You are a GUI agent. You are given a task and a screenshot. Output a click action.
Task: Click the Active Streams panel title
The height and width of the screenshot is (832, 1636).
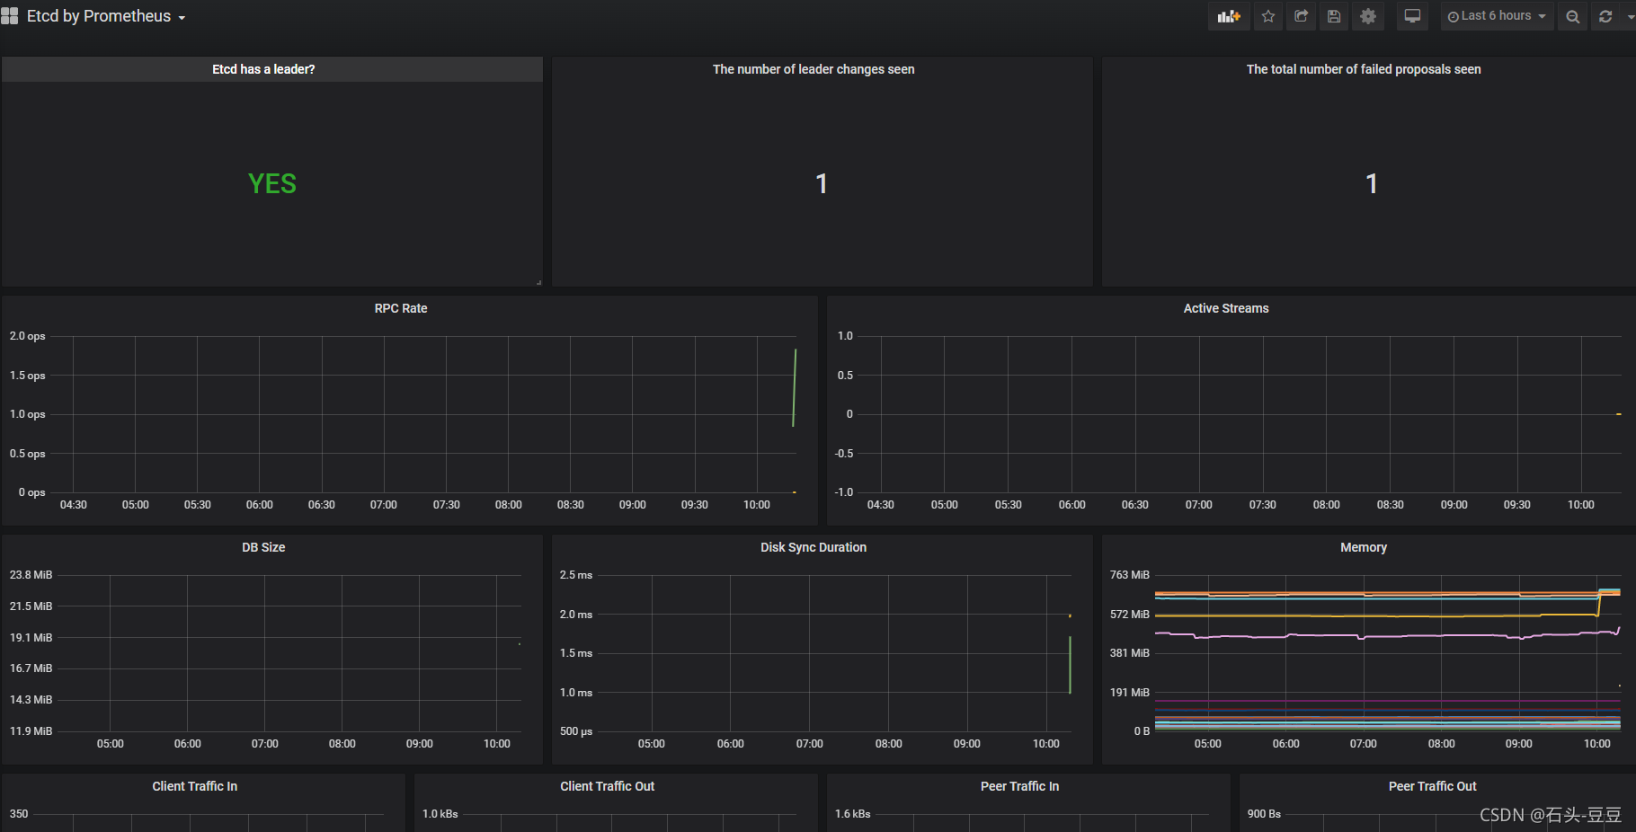pyautogui.click(x=1226, y=308)
